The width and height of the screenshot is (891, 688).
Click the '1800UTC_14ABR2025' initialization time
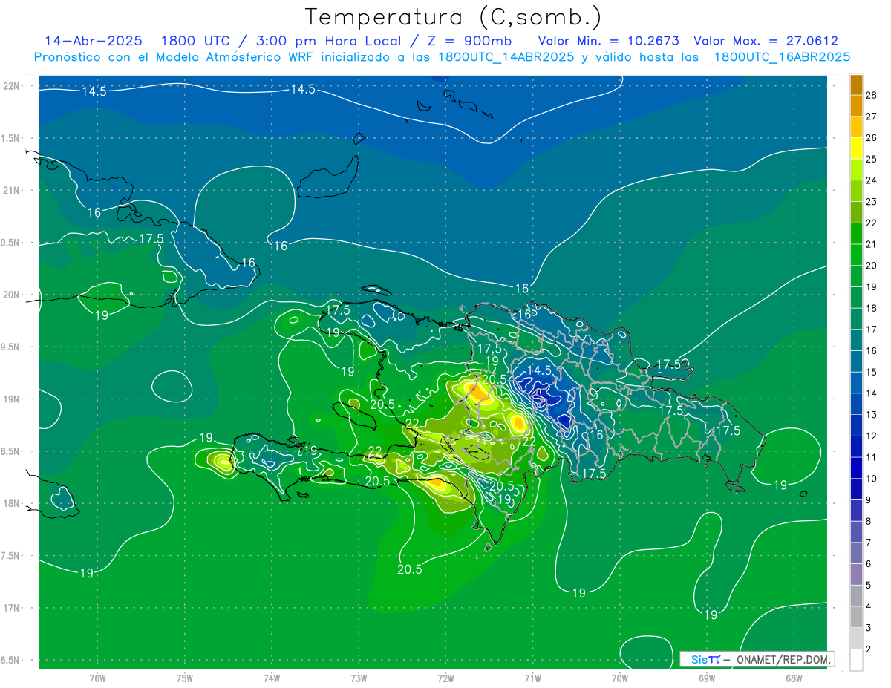pyautogui.click(x=506, y=56)
